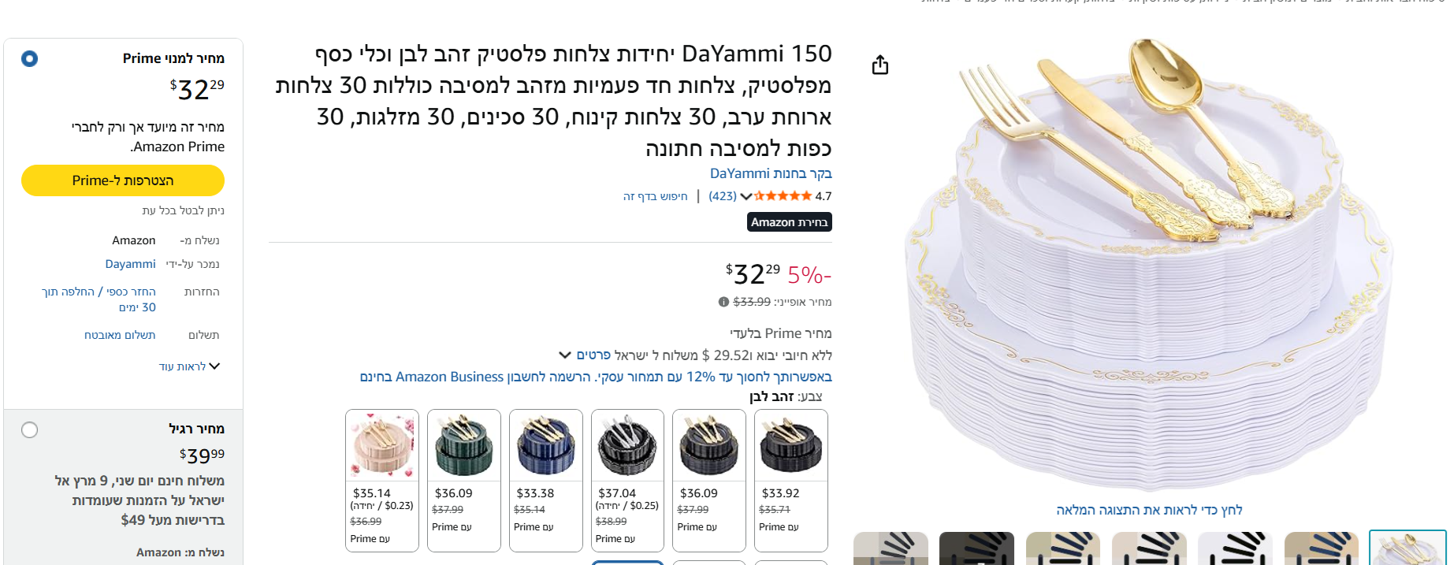Expand the 'see more' chevron in buy box
The height and width of the screenshot is (565, 1450).
click(x=214, y=366)
